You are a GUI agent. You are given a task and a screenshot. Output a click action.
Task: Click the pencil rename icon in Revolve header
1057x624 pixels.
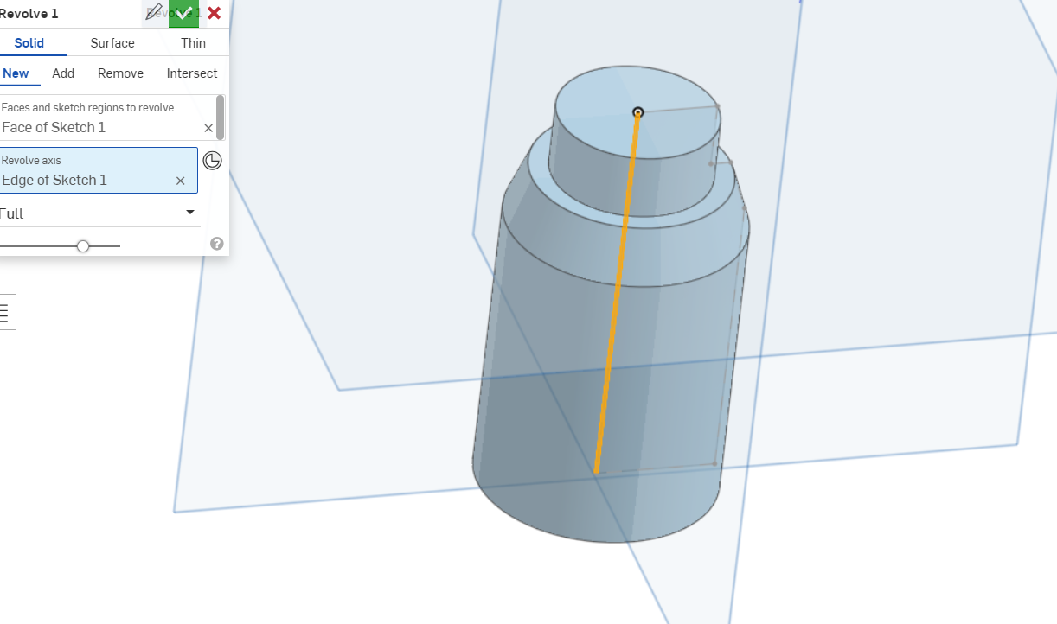[x=155, y=12]
